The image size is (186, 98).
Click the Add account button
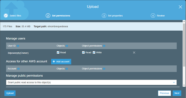pos(61,61)
